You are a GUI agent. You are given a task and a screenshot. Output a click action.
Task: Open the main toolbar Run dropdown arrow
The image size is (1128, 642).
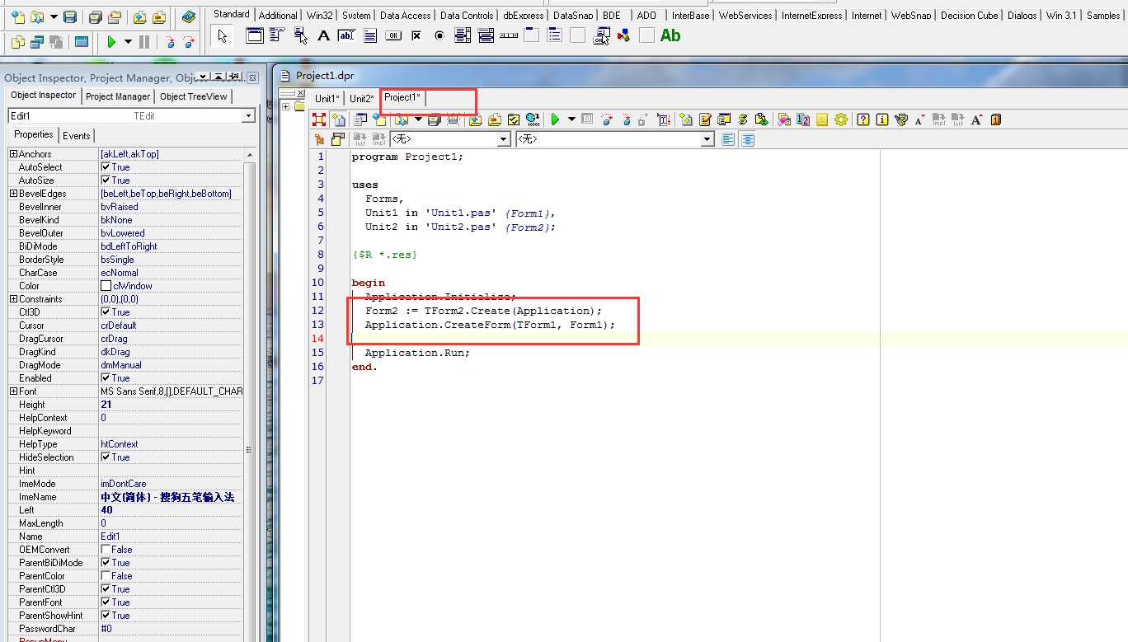coord(128,42)
